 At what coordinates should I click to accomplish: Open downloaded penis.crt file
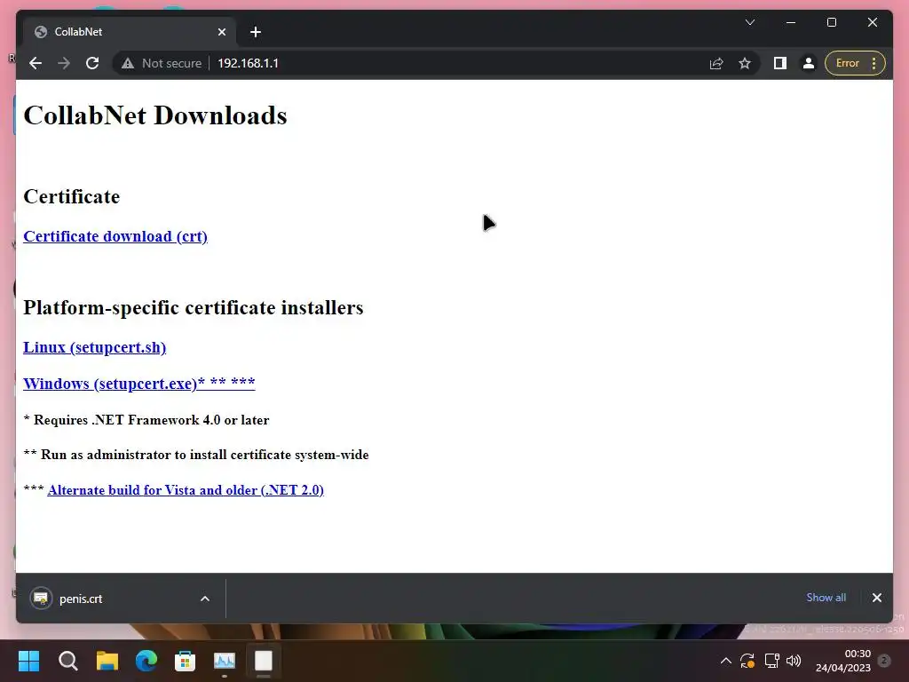80,599
